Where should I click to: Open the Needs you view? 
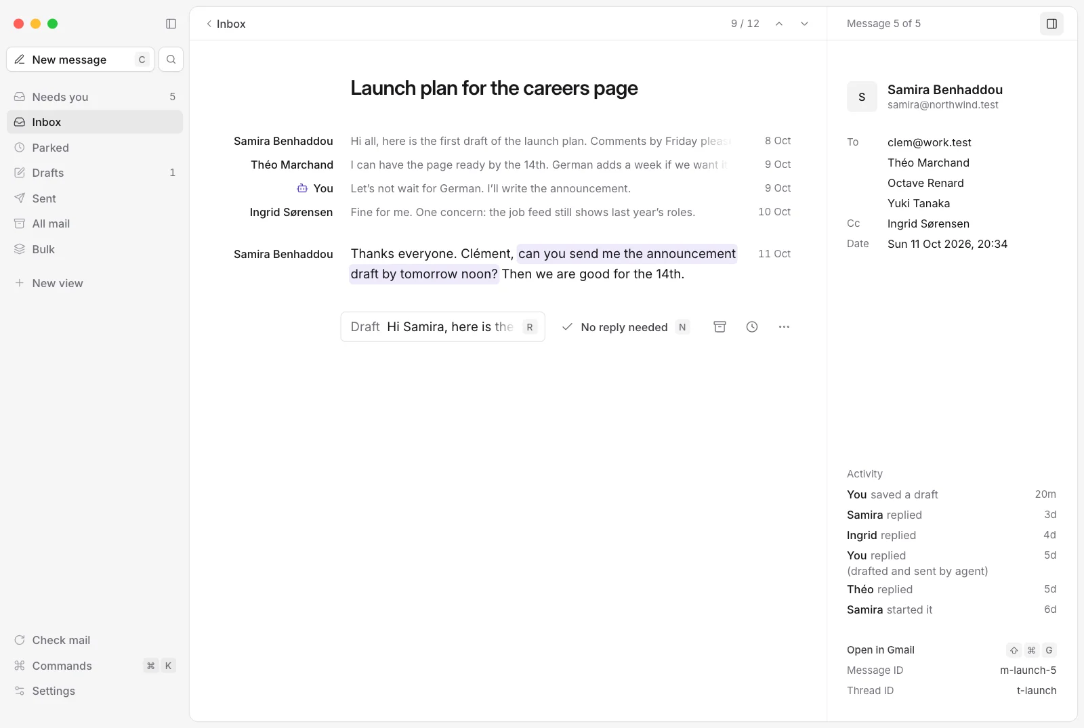(95, 97)
